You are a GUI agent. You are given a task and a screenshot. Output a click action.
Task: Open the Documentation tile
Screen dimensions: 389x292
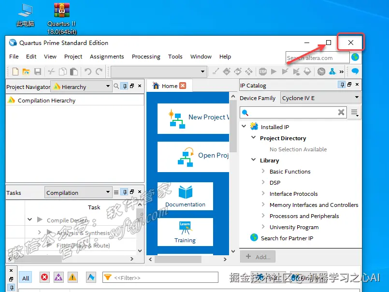(x=186, y=196)
